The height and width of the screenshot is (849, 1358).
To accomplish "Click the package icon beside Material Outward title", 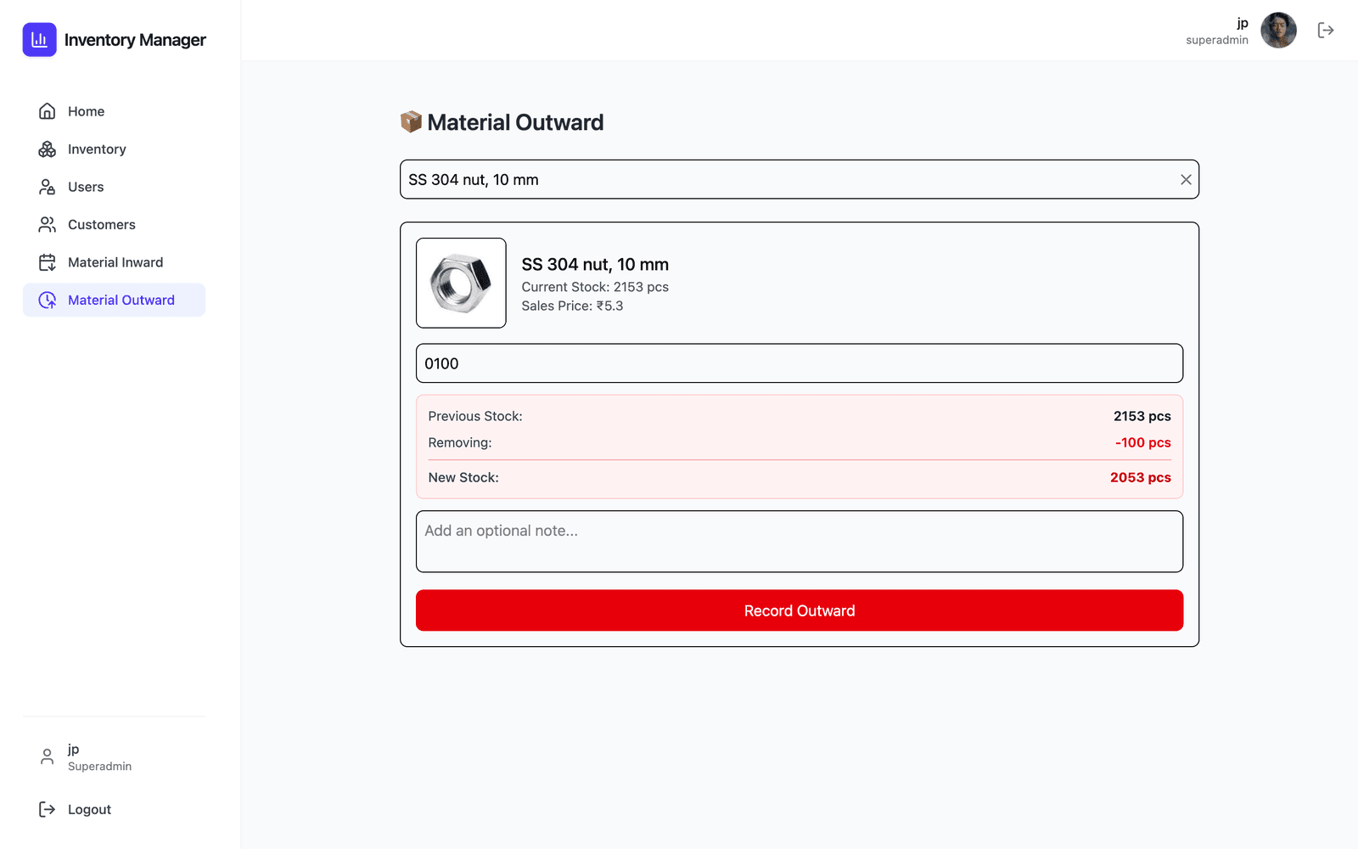I will point(411,122).
